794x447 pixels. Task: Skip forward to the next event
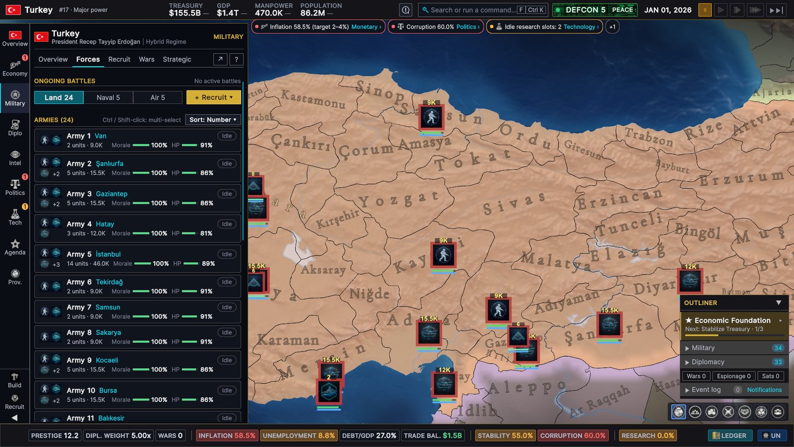point(776,10)
